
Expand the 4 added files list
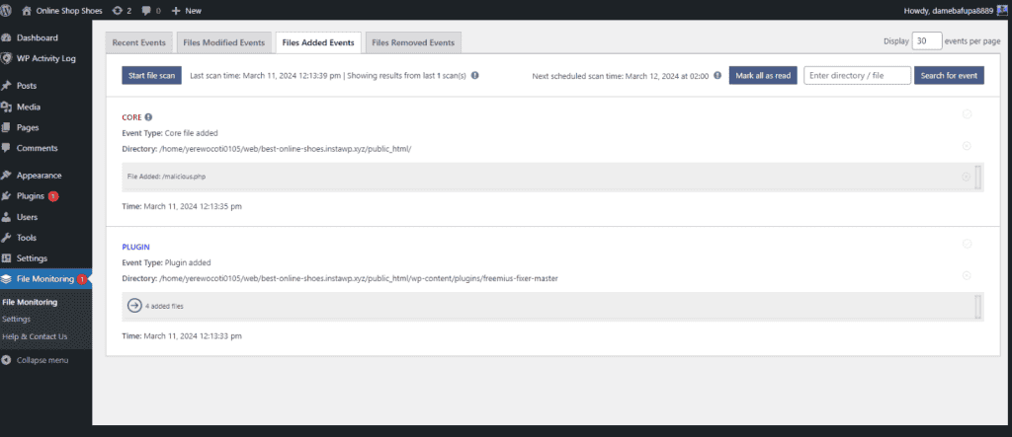coord(134,306)
